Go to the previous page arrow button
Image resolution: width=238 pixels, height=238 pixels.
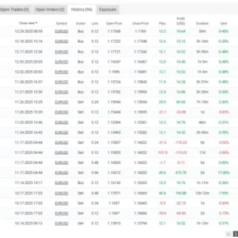[228, 234]
